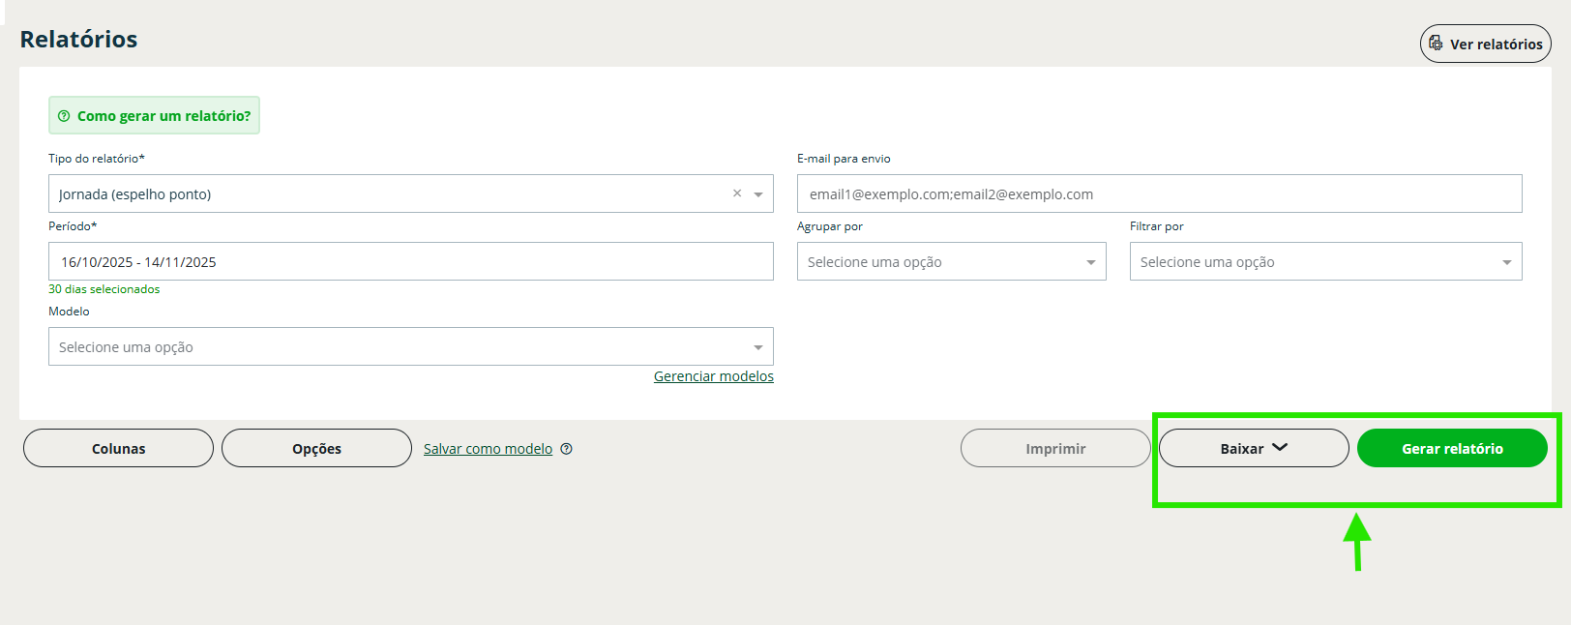Image resolution: width=1571 pixels, height=625 pixels.
Task: Click the green Gerar relatório button
Action: tap(1451, 449)
